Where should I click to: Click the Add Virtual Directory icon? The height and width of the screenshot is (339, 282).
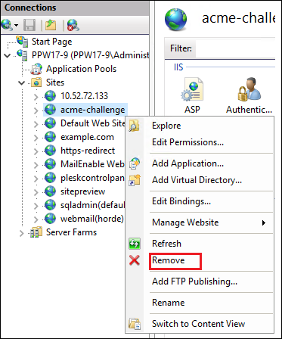(x=135, y=180)
